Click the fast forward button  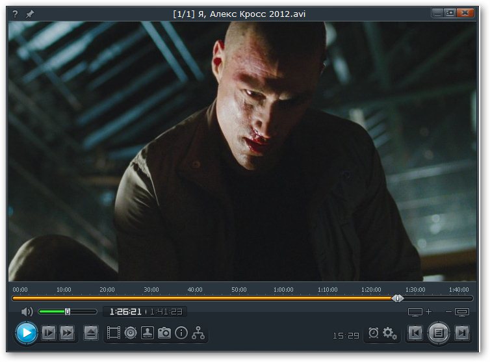pos(67,333)
